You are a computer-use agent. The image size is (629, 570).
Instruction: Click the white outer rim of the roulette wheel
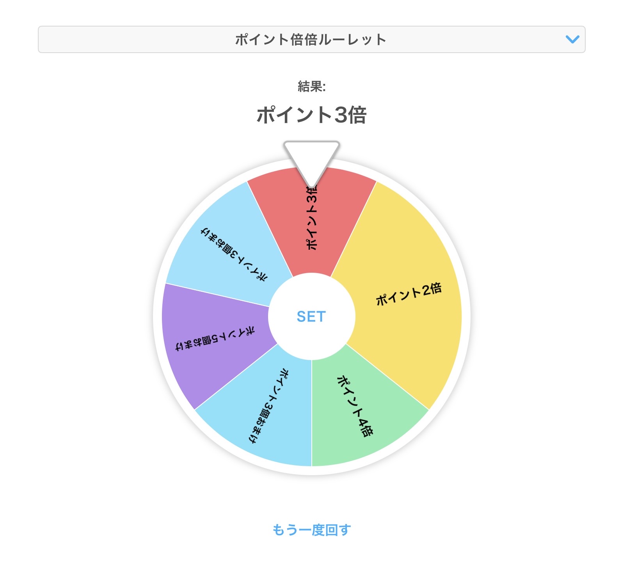[466, 316]
